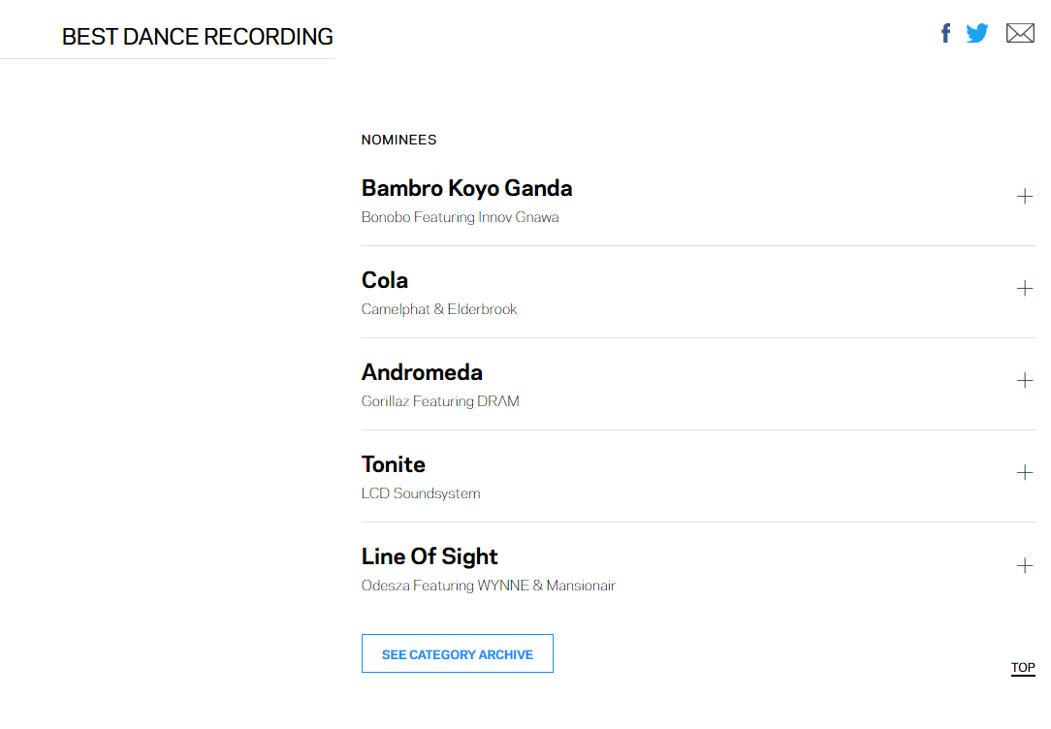This screenshot has width=1051, height=729.
Task: Expand Line Of Sight plus icon
Action: point(1025,565)
